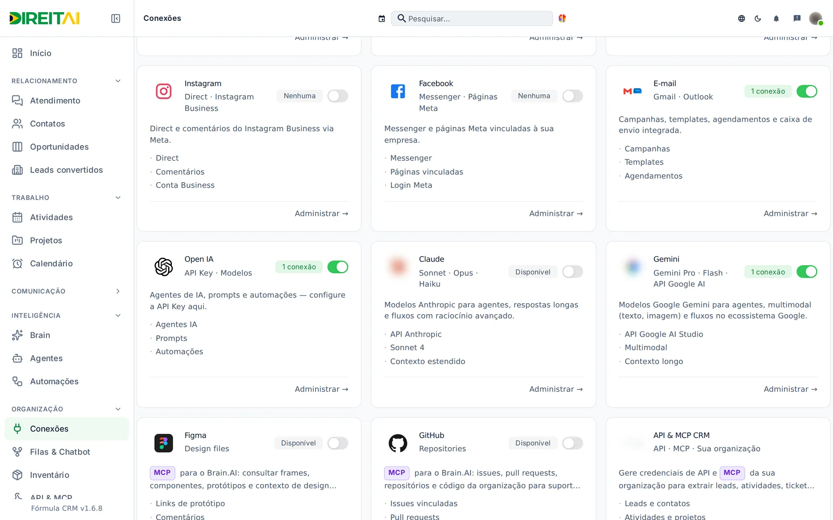Image resolution: width=833 pixels, height=520 pixels.
Task: Click Administrar link on Claude card
Action: pyautogui.click(x=556, y=389)
